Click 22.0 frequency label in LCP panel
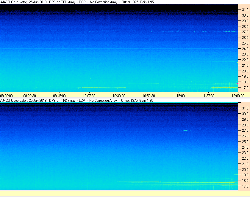This screenshot has width=250, height=197. click(x=245, y=158)
